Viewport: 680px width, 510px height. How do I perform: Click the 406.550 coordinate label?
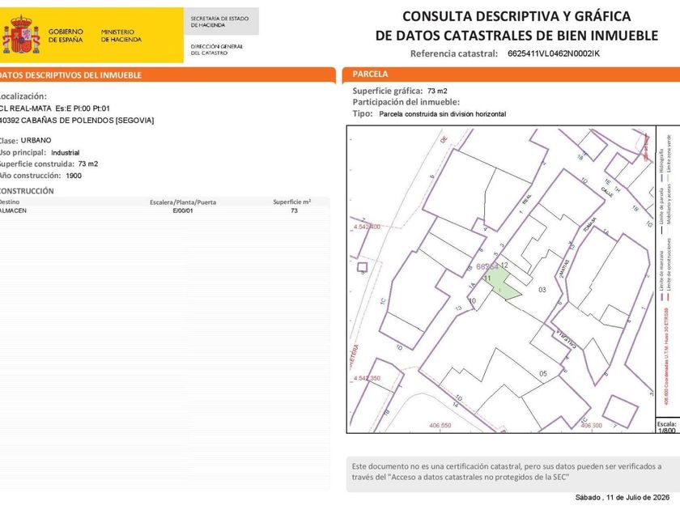[x=440, y=426]
